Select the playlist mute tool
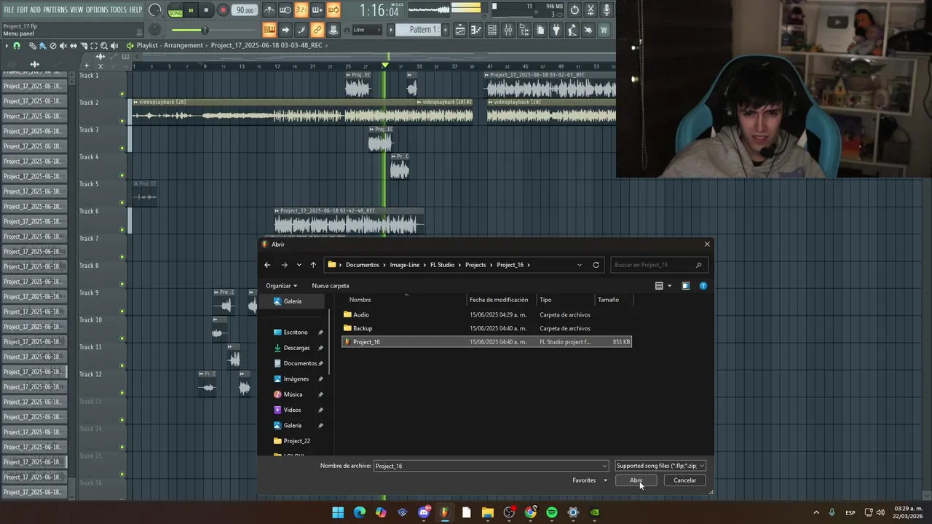 (63, 46)
